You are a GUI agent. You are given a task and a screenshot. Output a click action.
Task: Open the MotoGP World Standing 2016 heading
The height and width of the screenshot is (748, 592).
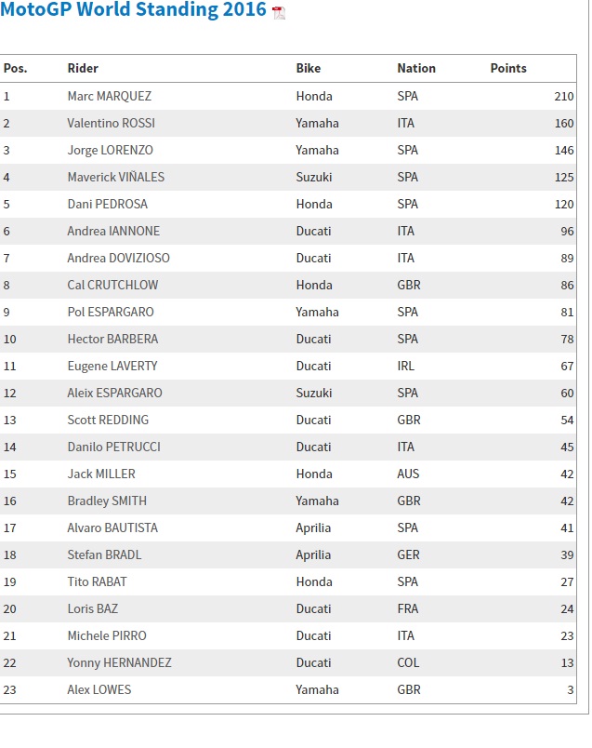133,9
